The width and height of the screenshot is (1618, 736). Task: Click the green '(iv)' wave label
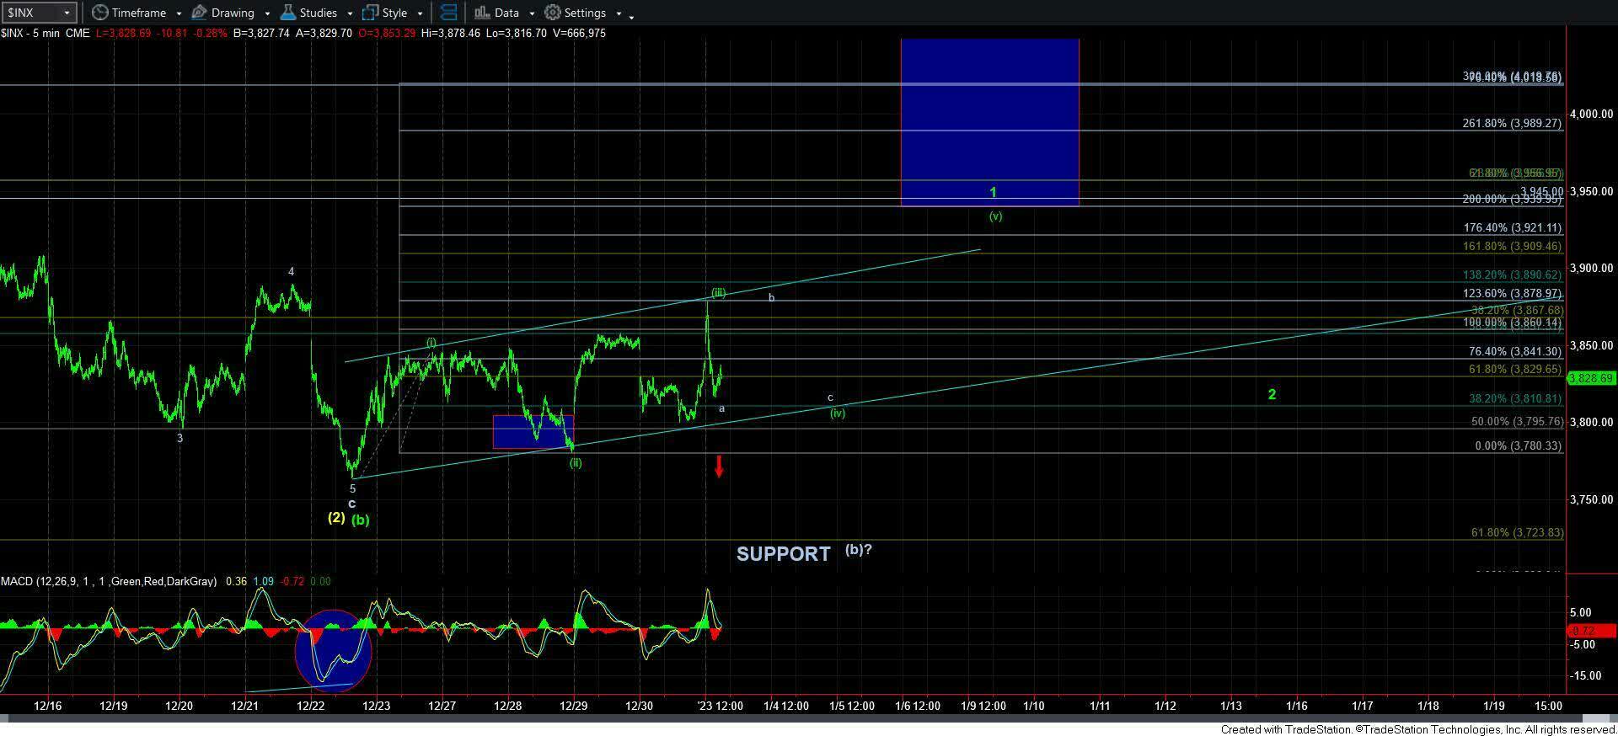tap(837, 413)
